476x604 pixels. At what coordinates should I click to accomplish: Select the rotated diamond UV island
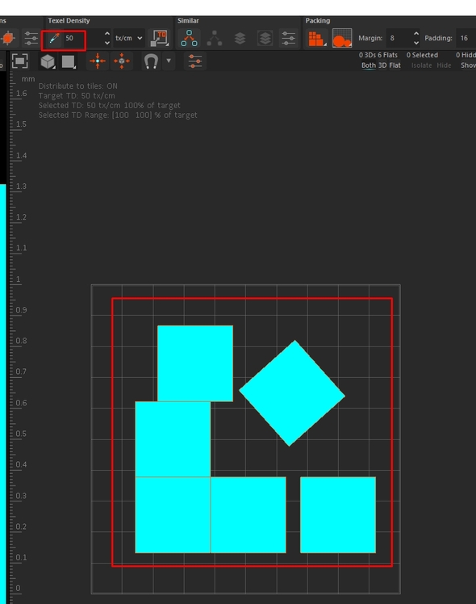pyautogui.click(x=292, y=393)
